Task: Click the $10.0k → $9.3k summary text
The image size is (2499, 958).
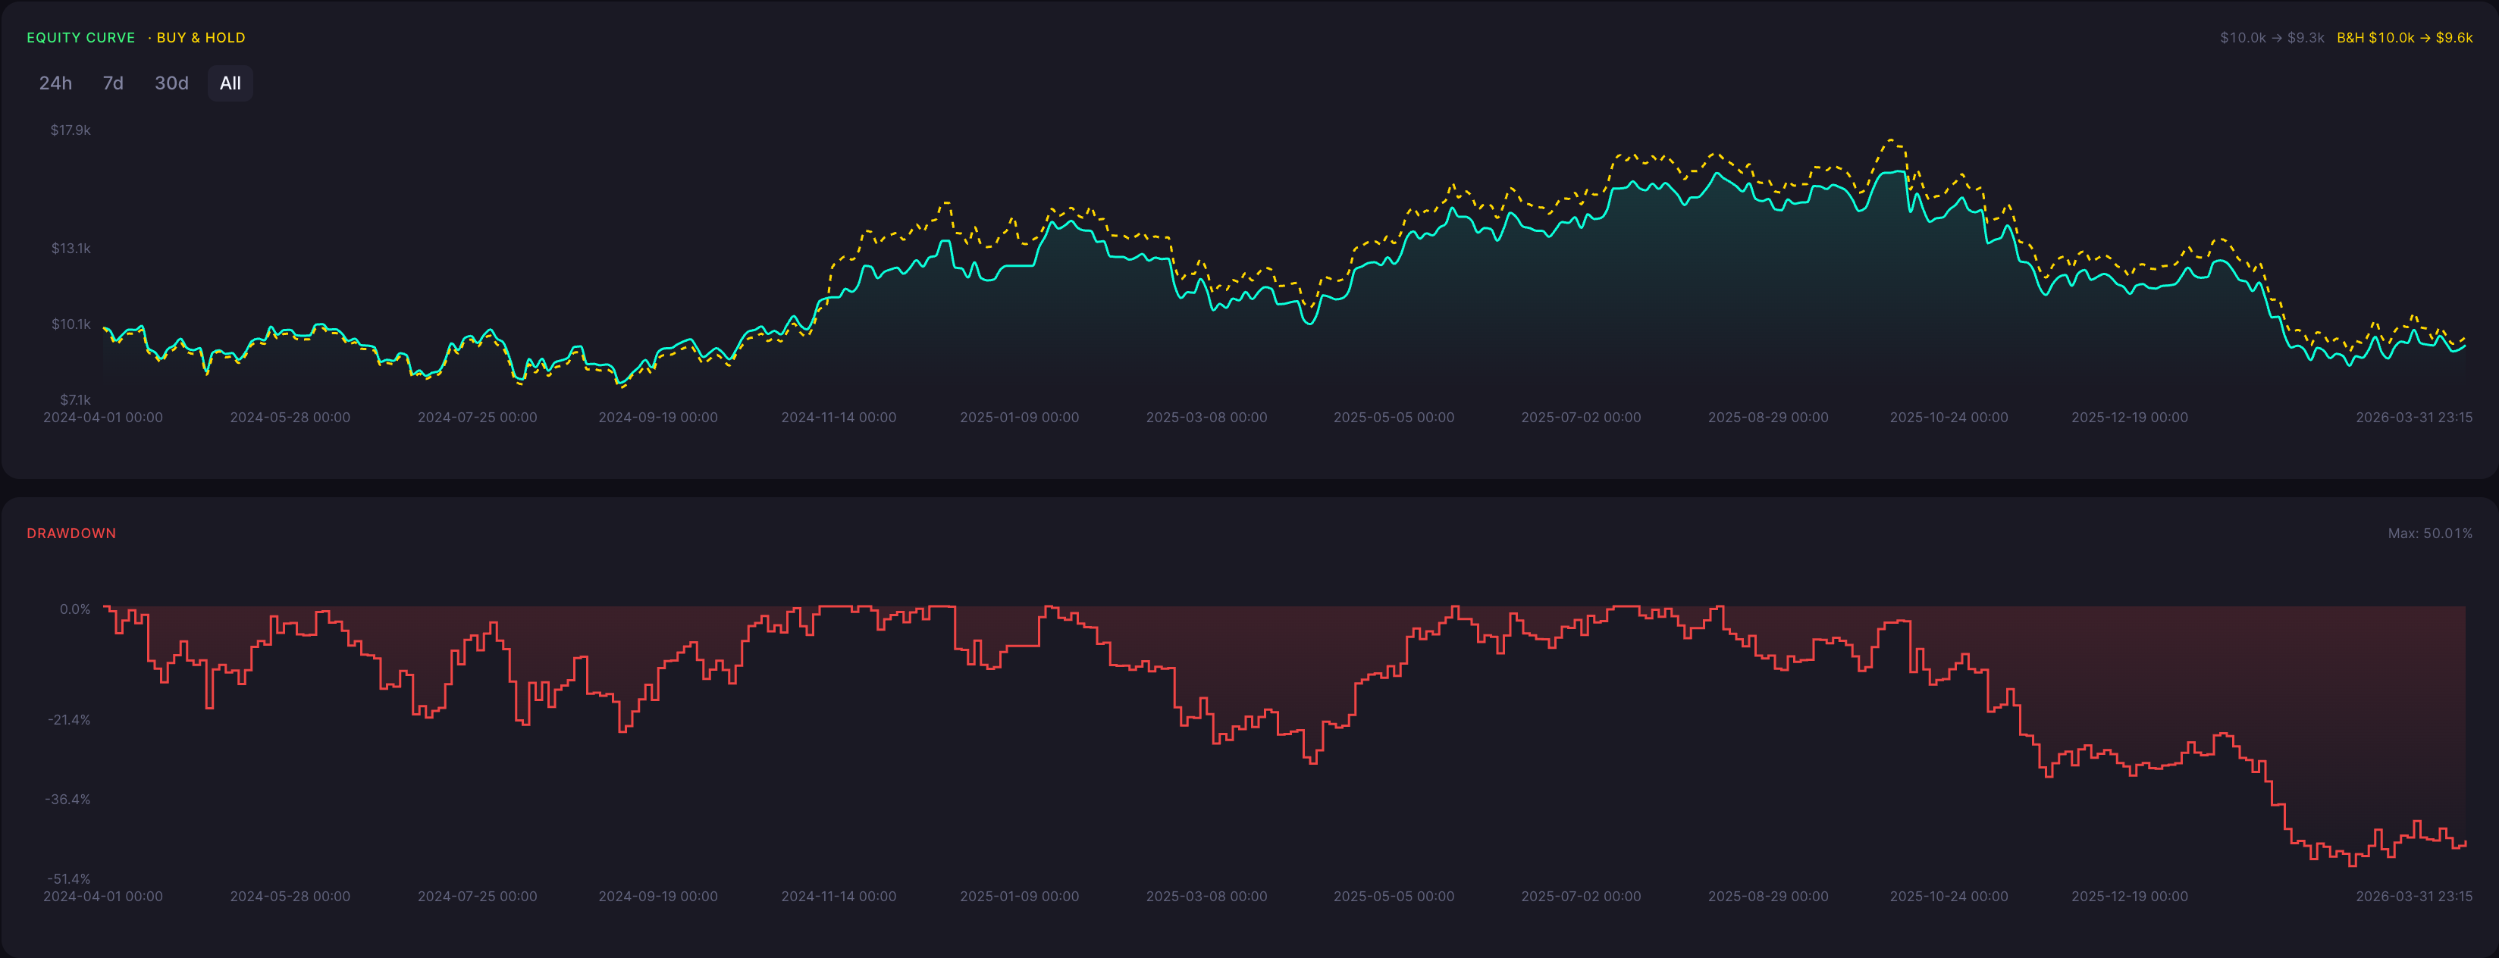Action: point(2272,38)
